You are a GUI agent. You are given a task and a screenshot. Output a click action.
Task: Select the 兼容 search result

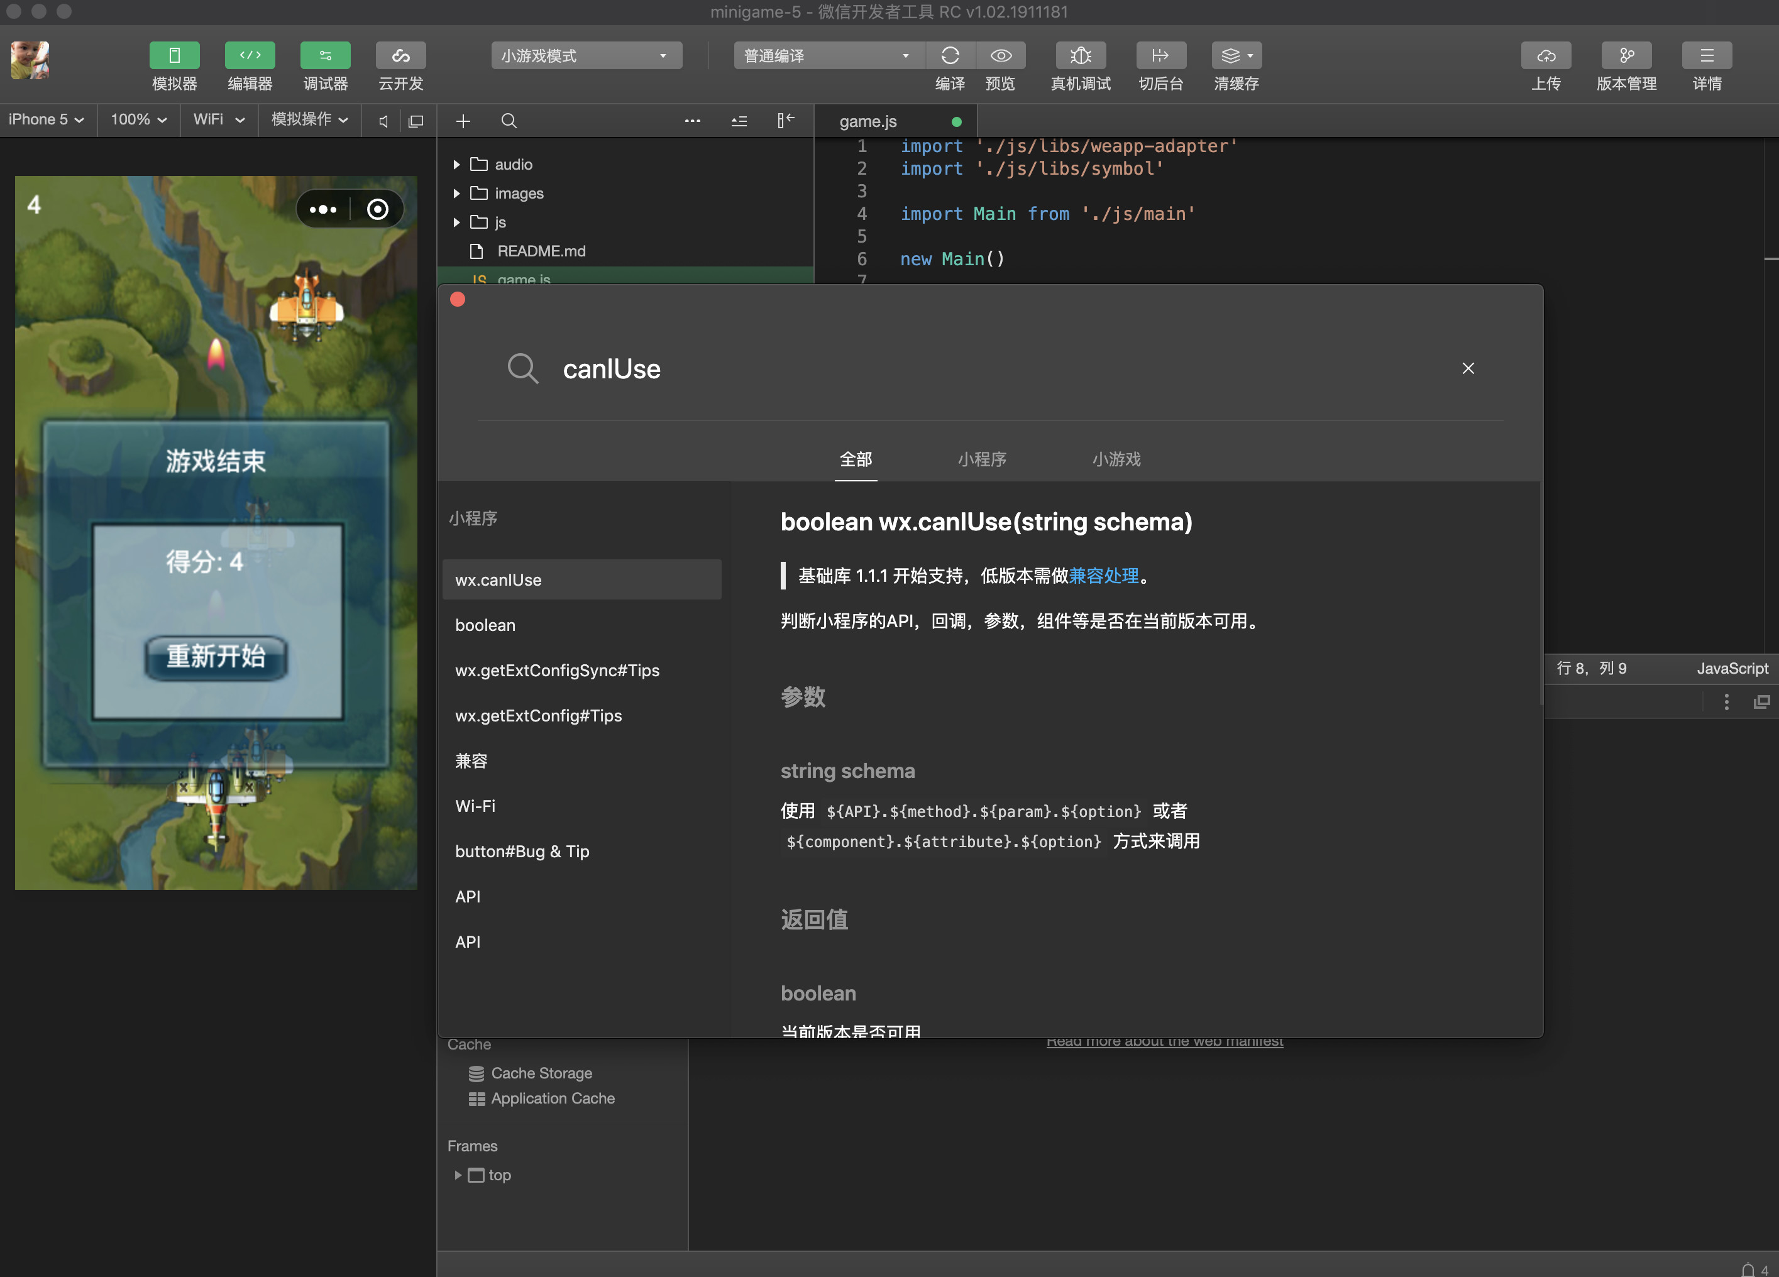pyautogui.click(x=582, y=761)
